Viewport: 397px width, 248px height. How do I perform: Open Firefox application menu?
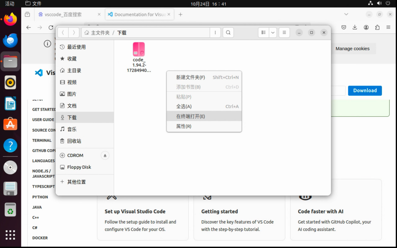click(x=388, y=27)
